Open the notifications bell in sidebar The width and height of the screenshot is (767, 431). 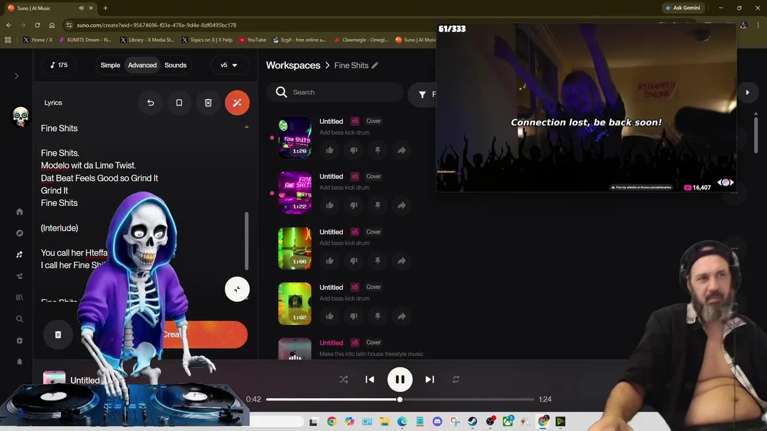pyautogui.click(x=19, y=362)
